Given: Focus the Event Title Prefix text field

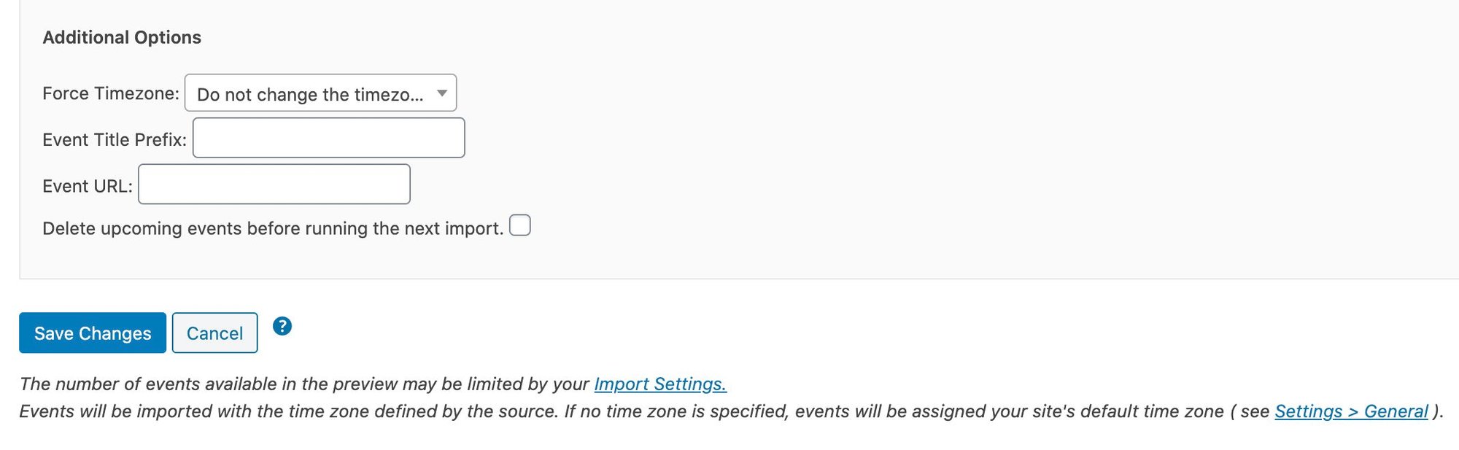Looking at the screenshot, I should tap(328, 138).
